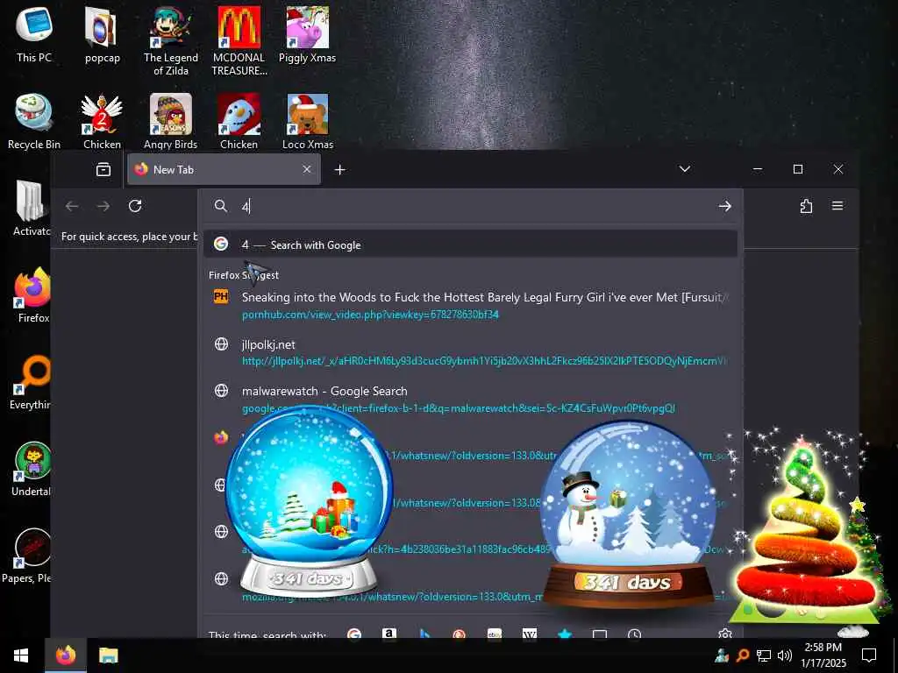
Task: Open Firefox desktop shortcut icon
Action: click(32, 294)
